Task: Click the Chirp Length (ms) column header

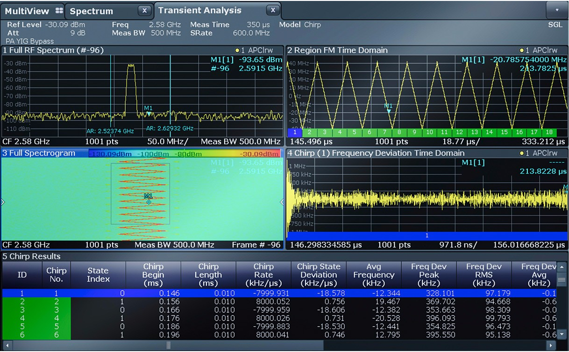Action: 208,275
